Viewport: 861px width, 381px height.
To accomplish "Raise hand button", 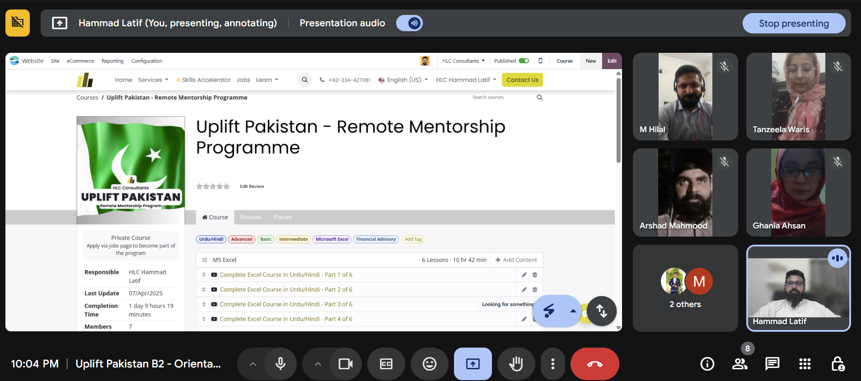I will [x=516, y=364].
